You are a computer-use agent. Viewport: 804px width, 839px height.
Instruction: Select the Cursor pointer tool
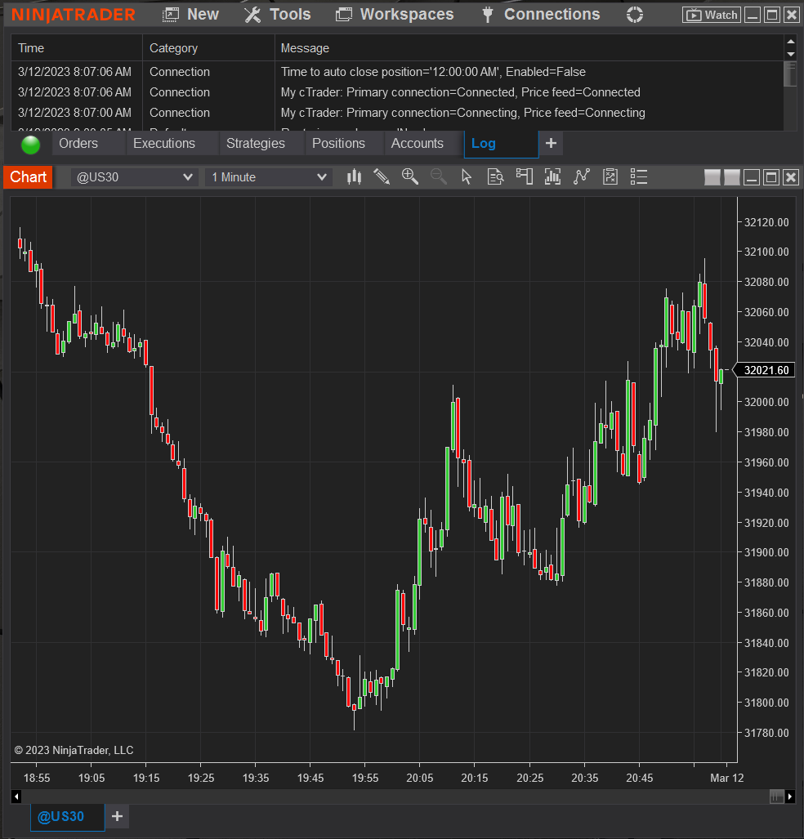(x=467, y=176)
